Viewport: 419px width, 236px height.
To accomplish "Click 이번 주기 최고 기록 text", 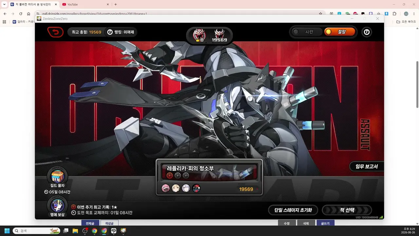I will click(x=97, y=207).
